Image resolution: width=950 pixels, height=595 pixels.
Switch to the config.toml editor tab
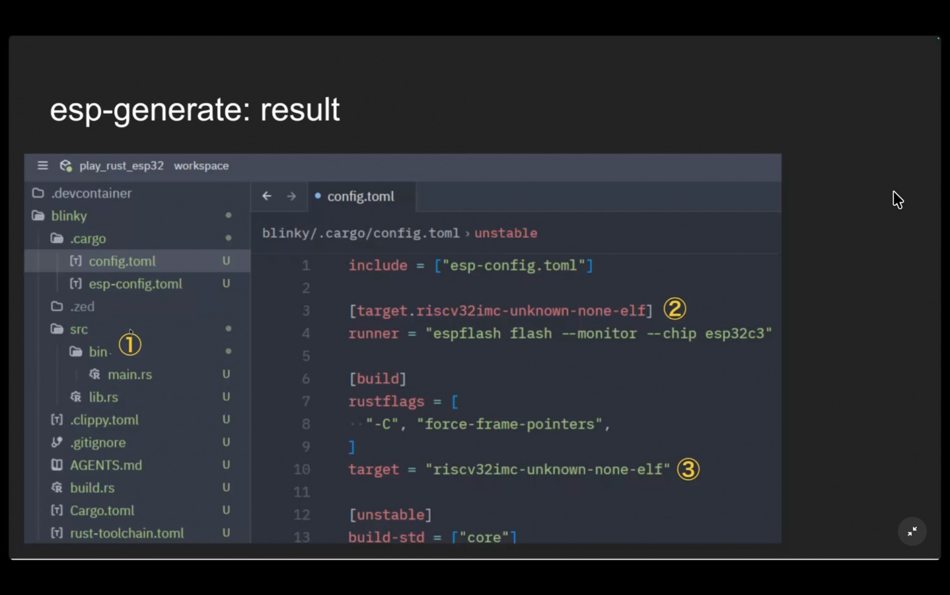click(x=362, y=196)
